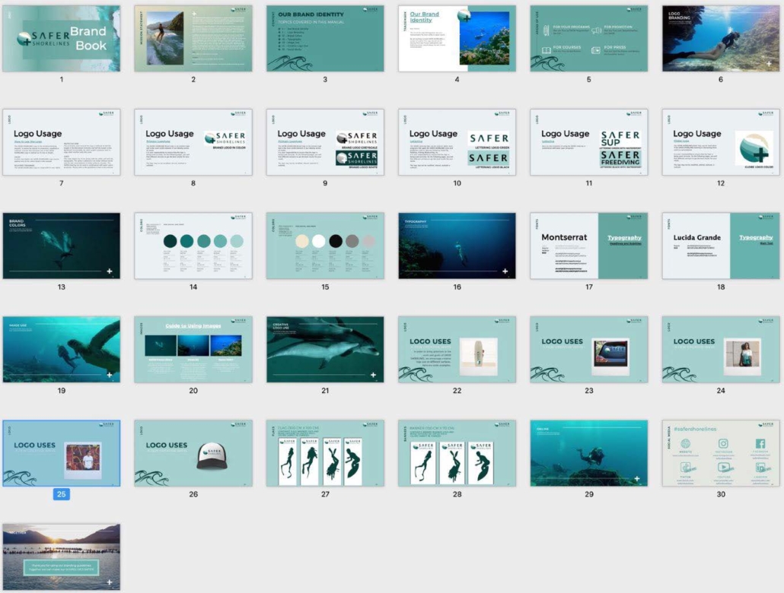
Task: Select slide 16 Typography deep-sea diver photo
Action: tap(457, 246)
